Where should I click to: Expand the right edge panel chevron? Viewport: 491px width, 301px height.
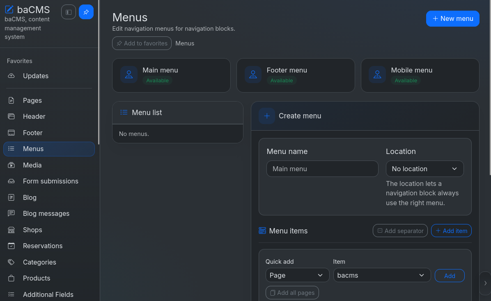pos(485,283)
